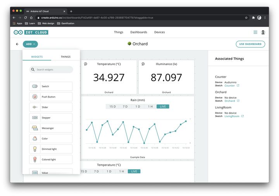279x196 pixels.
Task: Click the back arrow beside ADD
Action: (x=17, y=44)
